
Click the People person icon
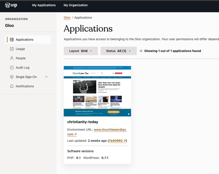click(12, 58)
